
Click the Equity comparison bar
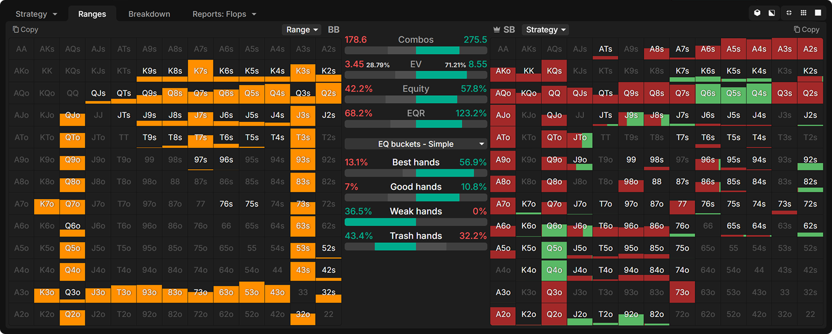click(415, 99)
